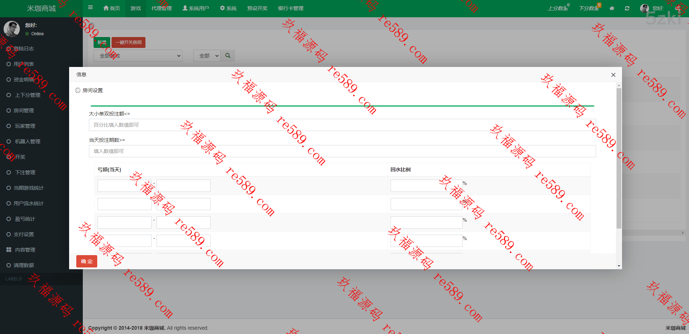Click the home icon in top-right header
Screen dimensions: 689x334
612,8
